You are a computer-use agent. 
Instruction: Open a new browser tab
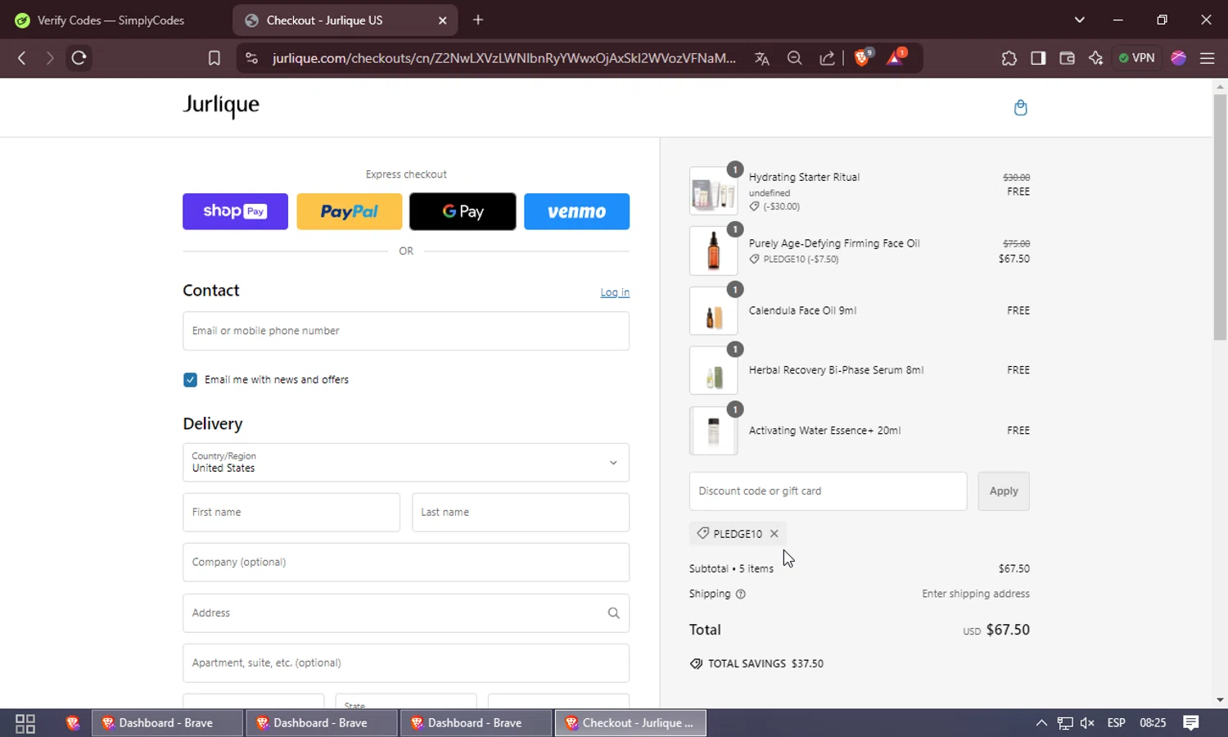[478, 20]
